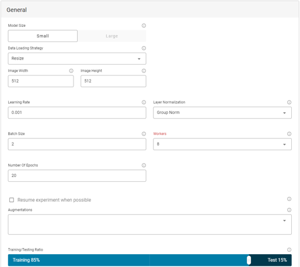300x267 pixels.
Task: Click the General section heading
Action: [16, 10]
